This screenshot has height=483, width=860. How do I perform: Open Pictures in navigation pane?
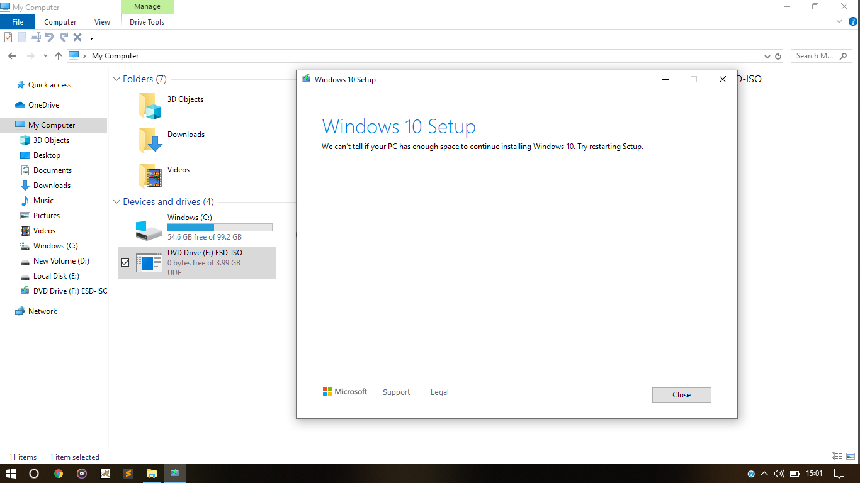[47, 216]
